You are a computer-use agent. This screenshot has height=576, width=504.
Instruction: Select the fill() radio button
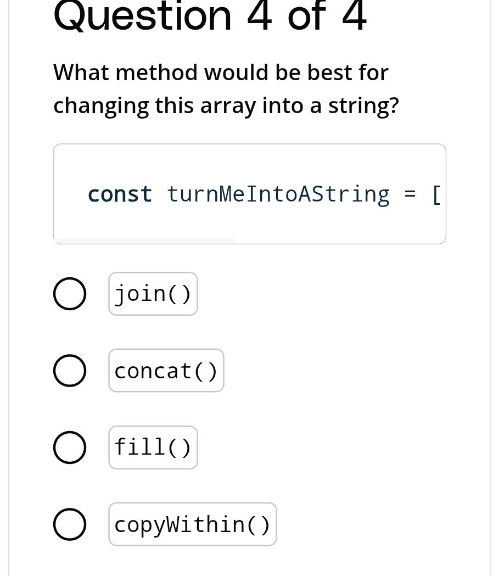(70, 447)
